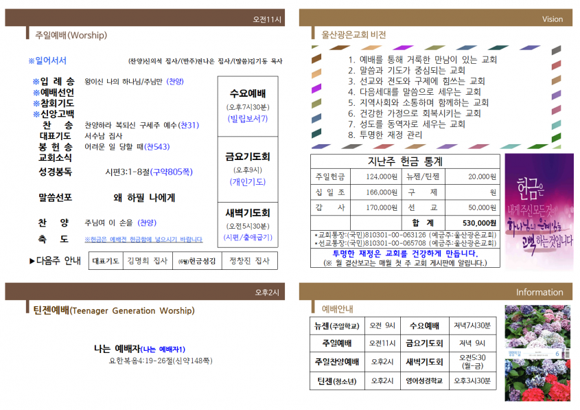Click the blue 일어서서 asterisk marker text
The width and height of the screenshot is (580, 410).
click(47, 60)
